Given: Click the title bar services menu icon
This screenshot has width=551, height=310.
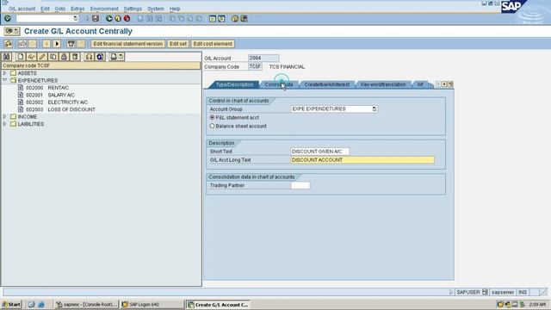Looking at the screenshot, I should [x=11, y=31].
